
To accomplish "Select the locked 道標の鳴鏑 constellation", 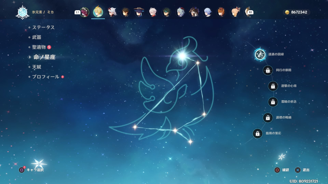I will 268,118.
